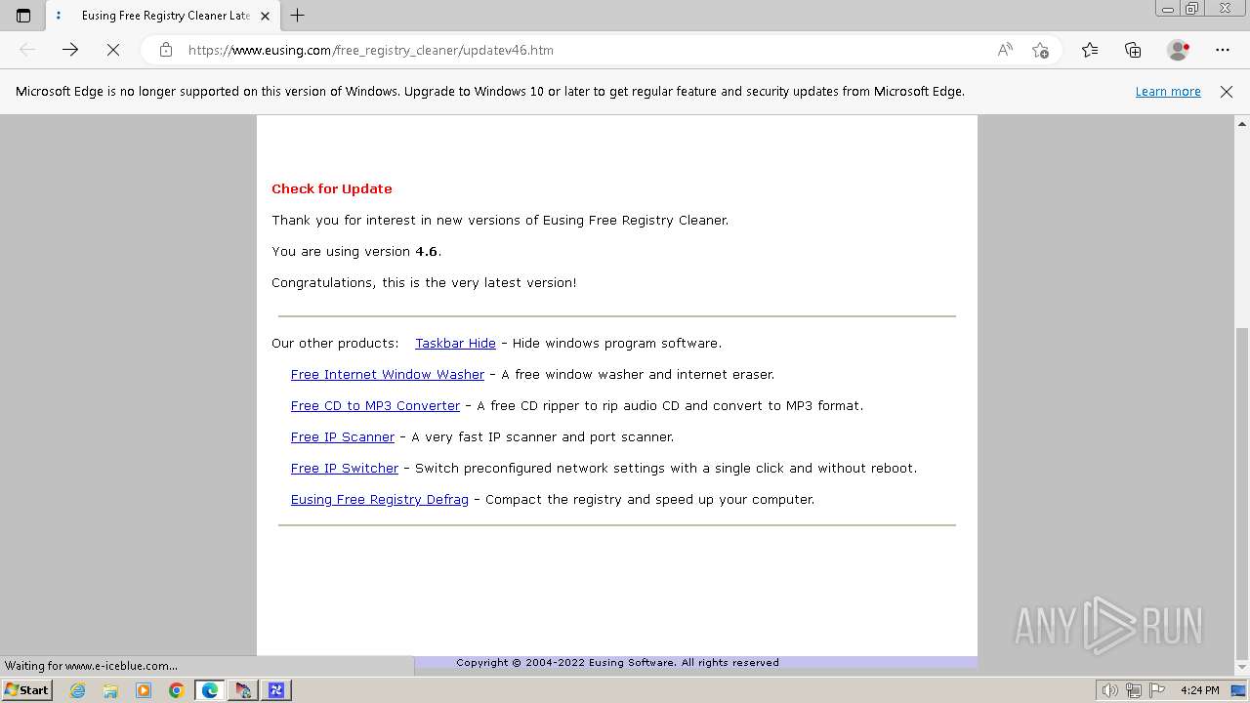Open Settings and more menu

point(1223,50)
